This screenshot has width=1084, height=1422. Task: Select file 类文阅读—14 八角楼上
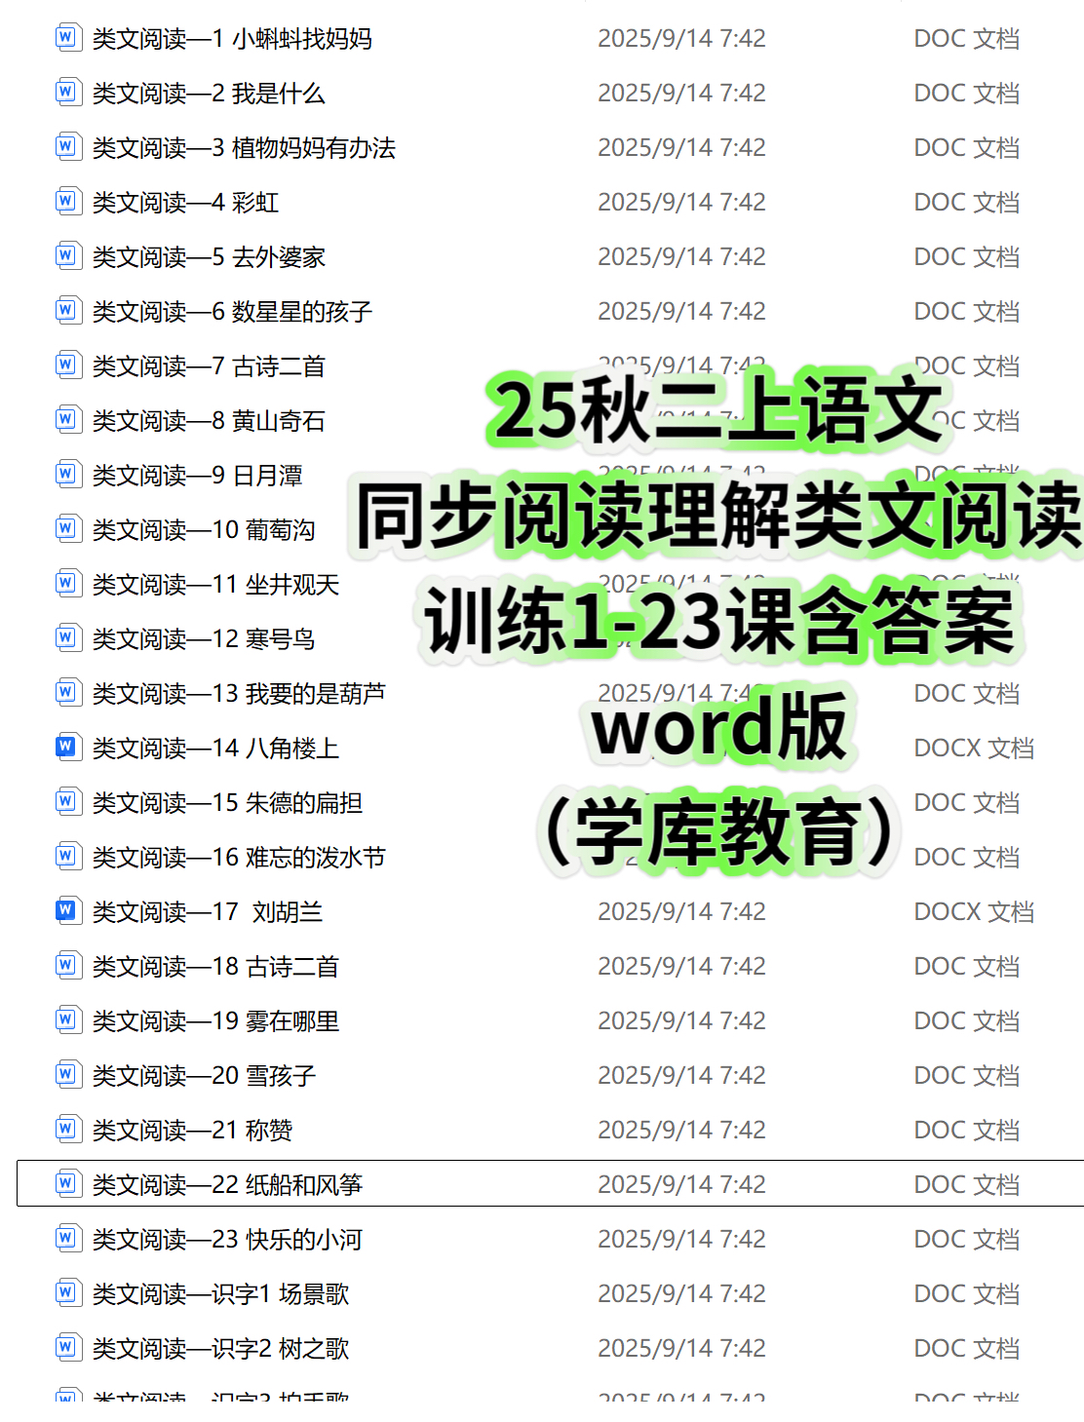[x=215, y=749]
